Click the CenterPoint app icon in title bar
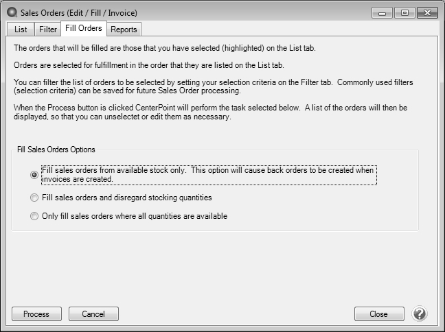This screenshot has width=445, height=332. point(12,13)
